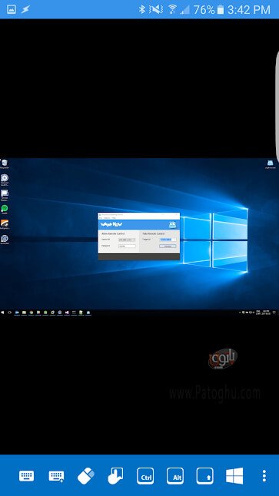The height and width of the screenshot is (496, 279).
Task: Select the bottom gear-shaped desktop shortcut
Action: pyautogui.click(x=5, y=240)
